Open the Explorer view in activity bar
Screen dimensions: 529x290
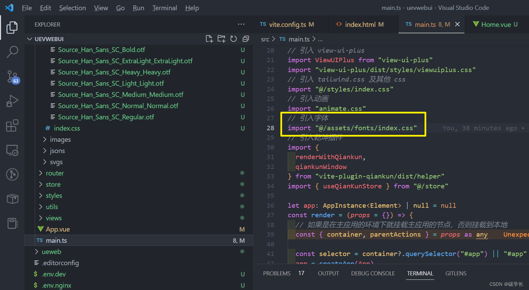click(x=12, y=28)
